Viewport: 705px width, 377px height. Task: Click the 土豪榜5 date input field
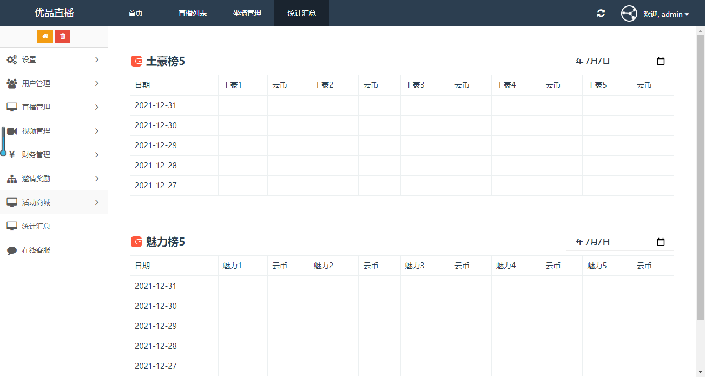click(611, 61)
